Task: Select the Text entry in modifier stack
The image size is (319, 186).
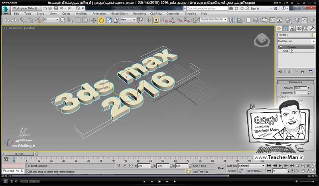Action: 286,51
